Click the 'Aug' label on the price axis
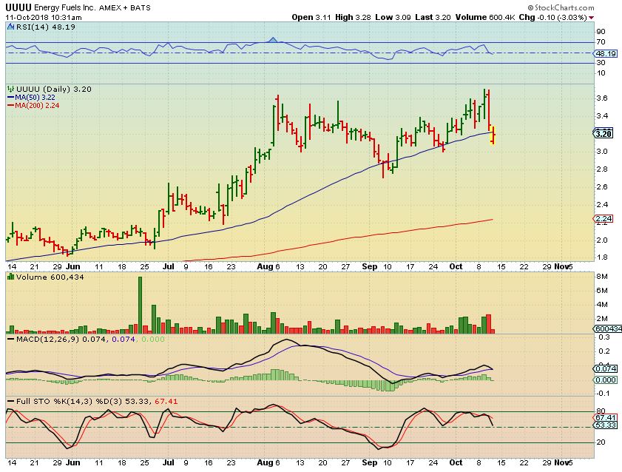The width and height of the screenshot is (622, 472). pos(265,266)
